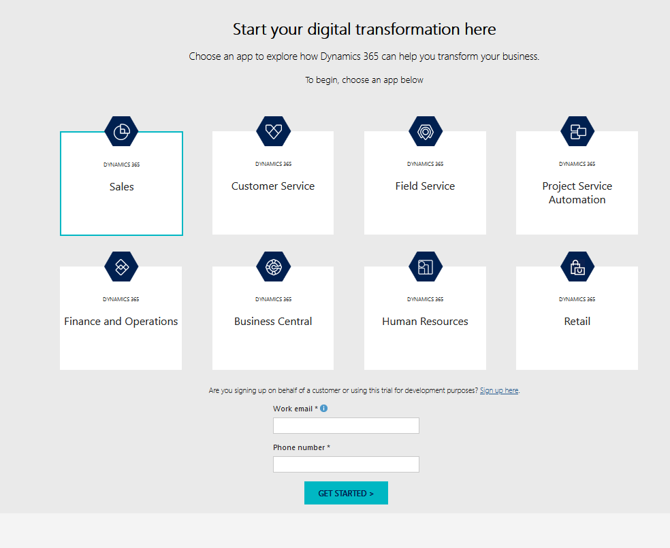Click the Customer Service heart hexagon icon
670x548 pixels.
tap(274, 131)
